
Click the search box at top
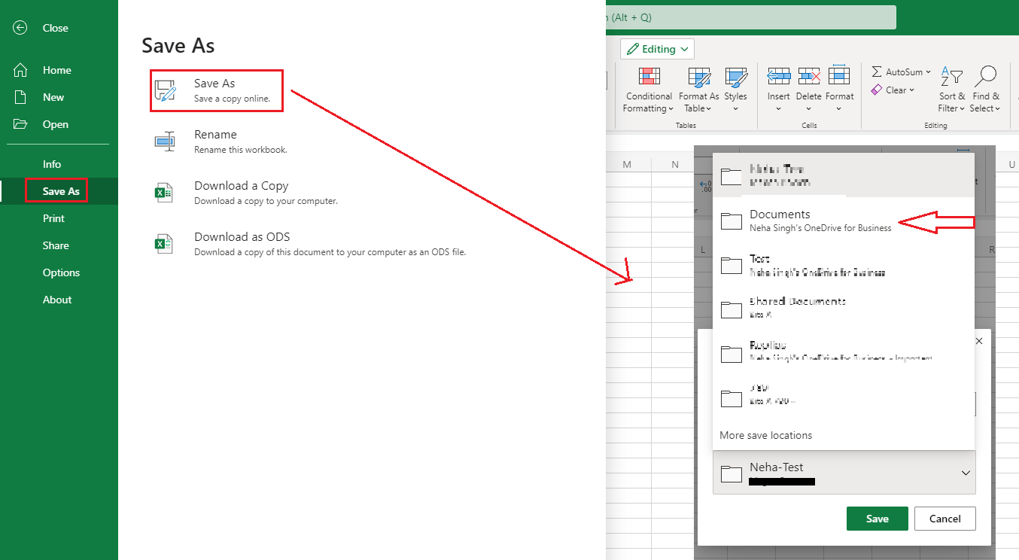pyautogui.click(x=750, y=17)
